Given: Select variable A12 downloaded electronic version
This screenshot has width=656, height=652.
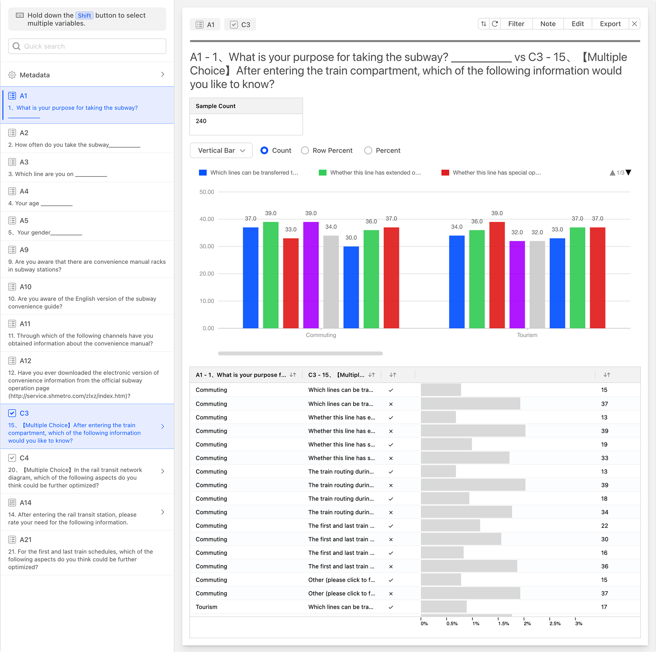Looking at the screenshot, I should tap(87, 378).
